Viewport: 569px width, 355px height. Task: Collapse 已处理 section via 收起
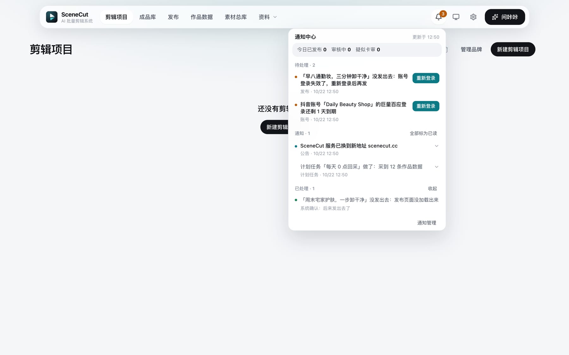[432, 188]
